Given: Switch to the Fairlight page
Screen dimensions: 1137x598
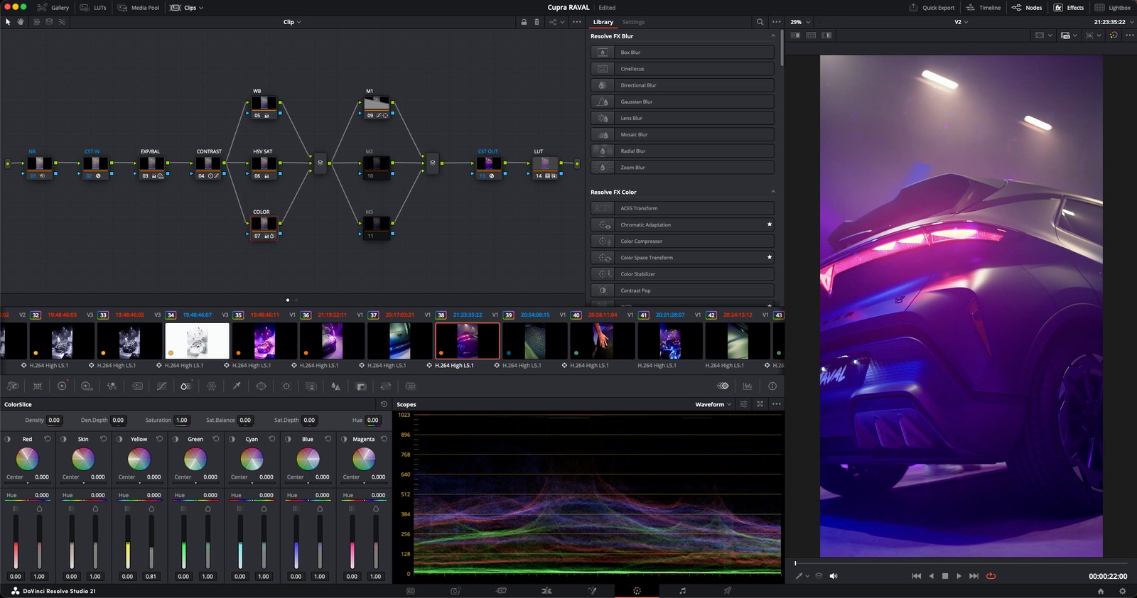Looking at the screenshot, I should click(x=682, y=591).
